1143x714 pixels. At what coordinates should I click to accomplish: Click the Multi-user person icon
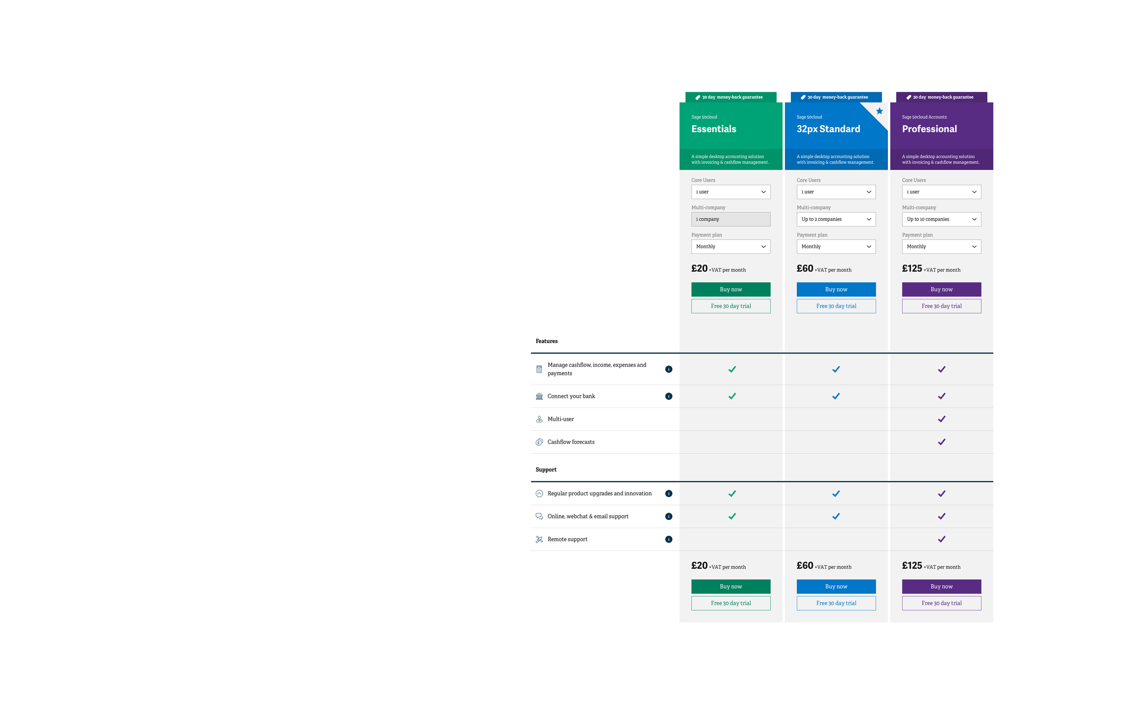point(539,419)
